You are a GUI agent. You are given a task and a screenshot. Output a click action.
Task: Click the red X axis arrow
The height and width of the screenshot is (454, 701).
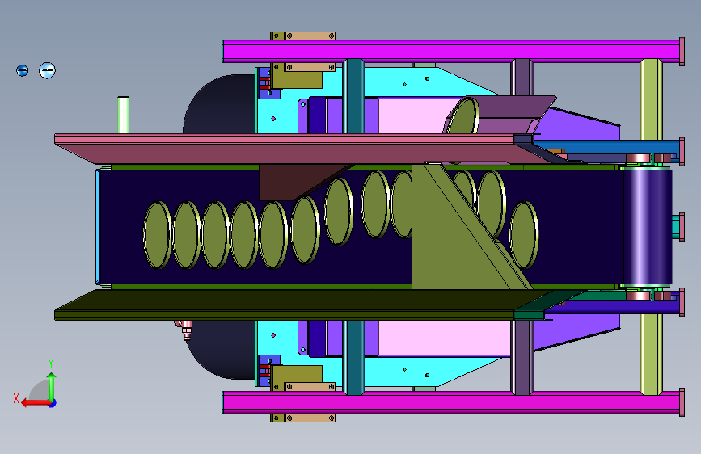coord(36,403)
